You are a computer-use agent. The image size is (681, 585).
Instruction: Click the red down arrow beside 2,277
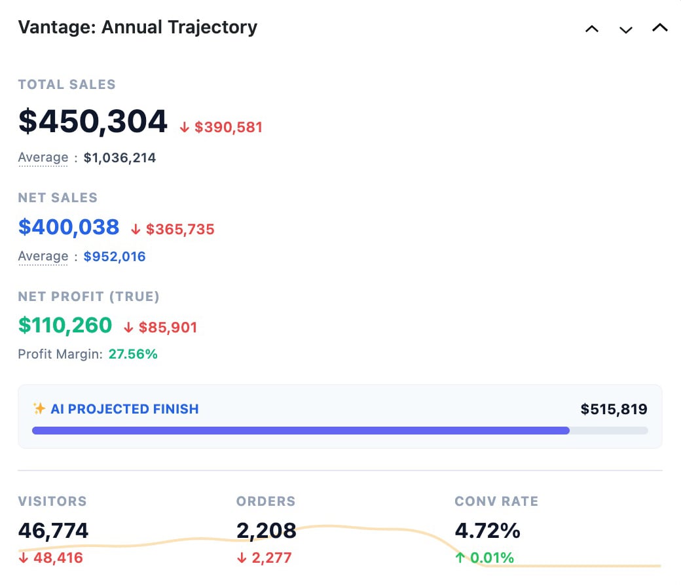[242, 558]
